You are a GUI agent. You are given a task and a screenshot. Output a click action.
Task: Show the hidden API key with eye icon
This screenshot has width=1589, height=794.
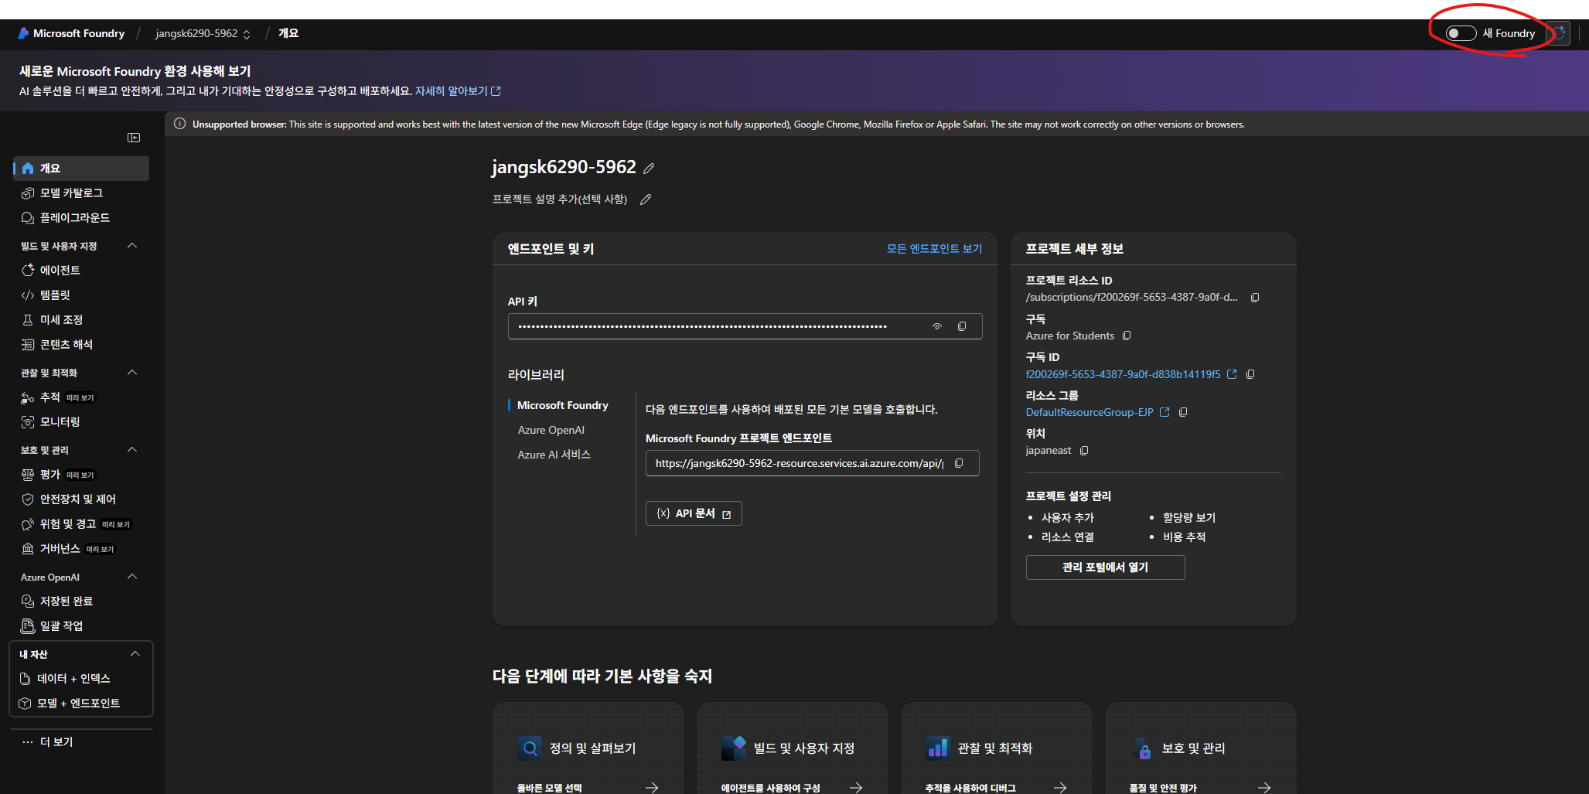click(x=936, y=326)
